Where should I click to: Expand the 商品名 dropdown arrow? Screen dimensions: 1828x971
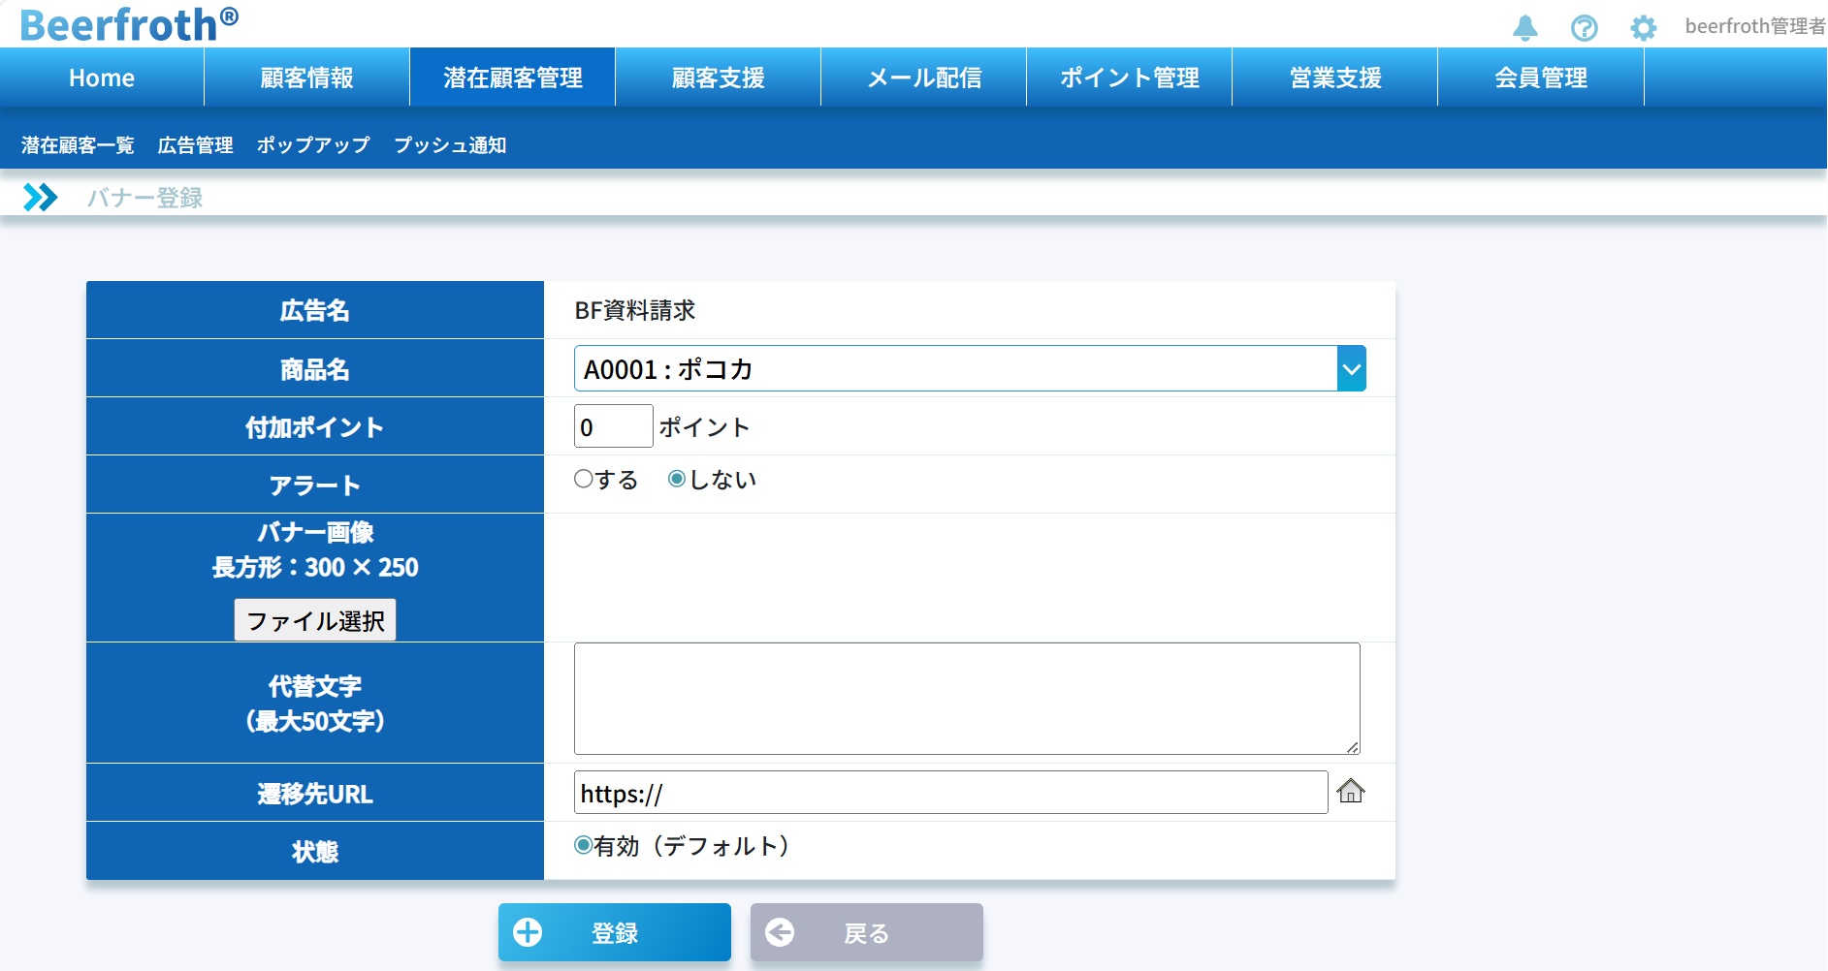(1351, 369)
